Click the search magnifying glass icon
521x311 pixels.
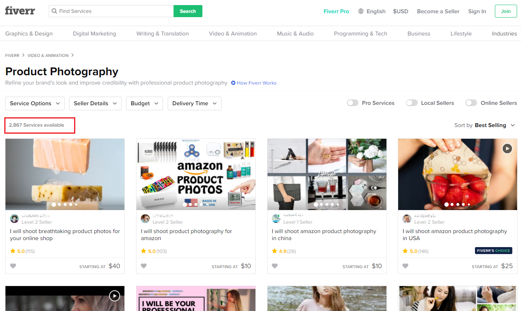tap(54, 11)
